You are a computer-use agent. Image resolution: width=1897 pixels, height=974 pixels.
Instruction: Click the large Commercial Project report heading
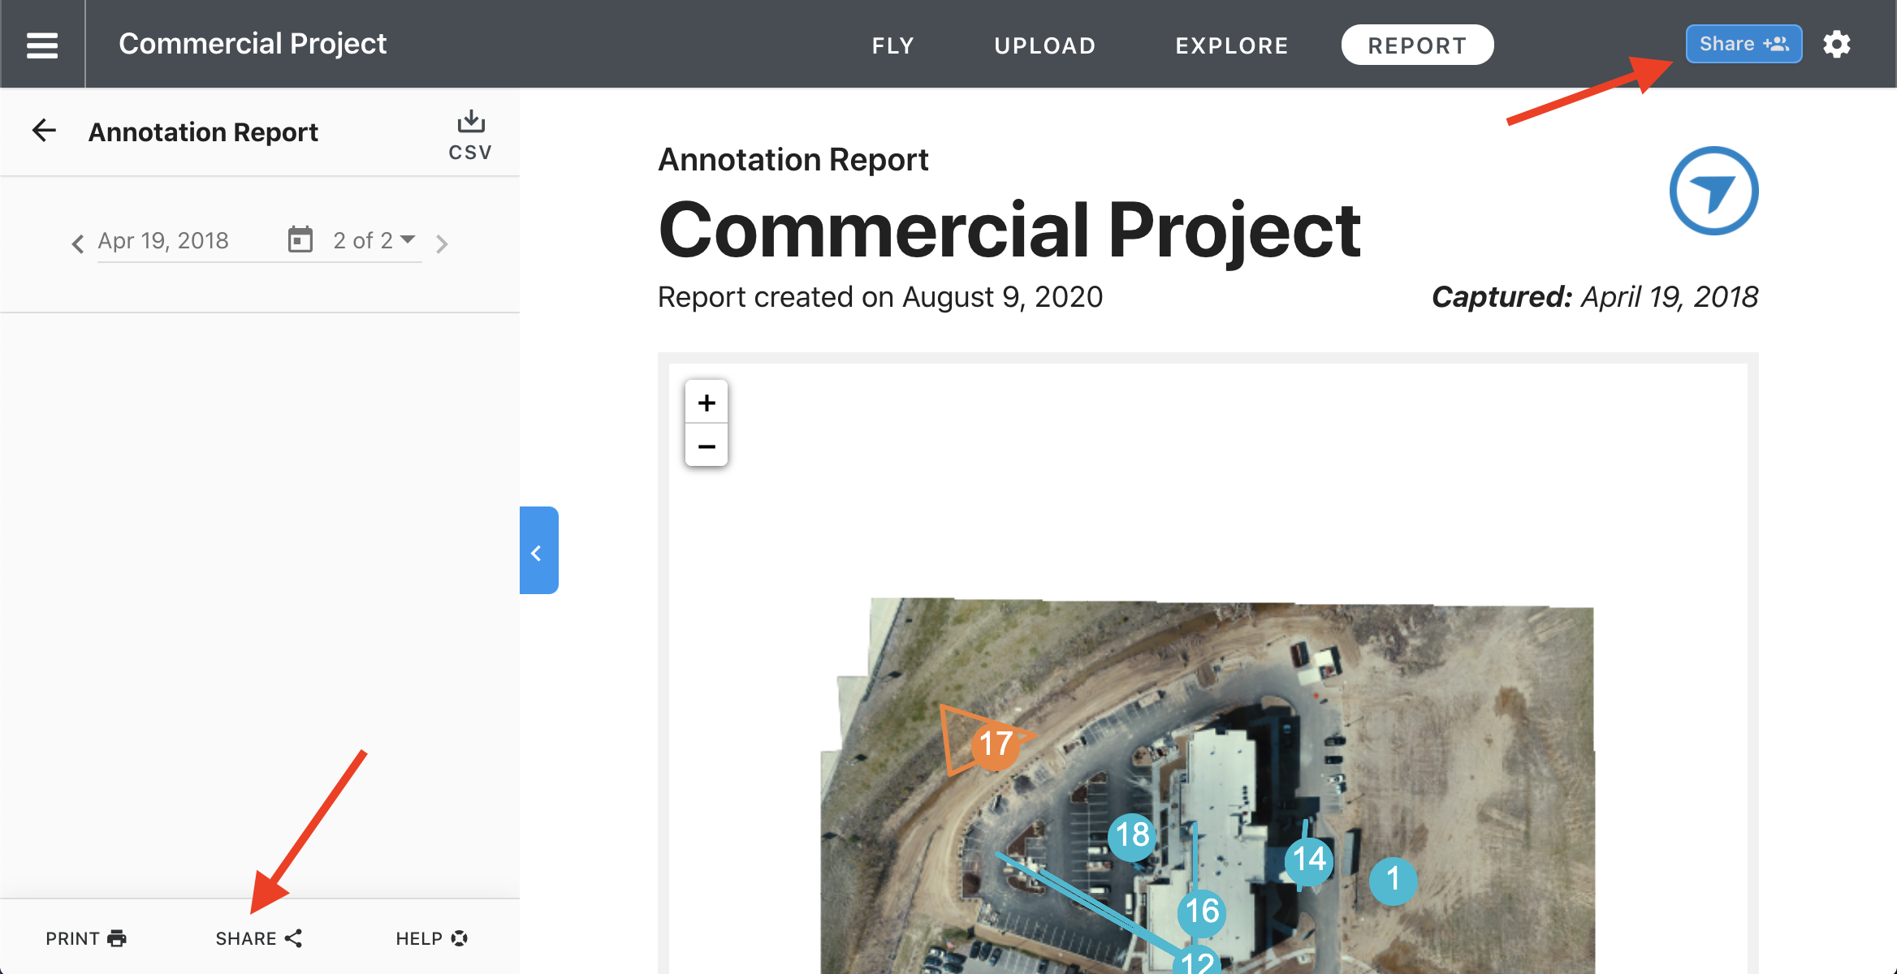(x=1009, y=231)
